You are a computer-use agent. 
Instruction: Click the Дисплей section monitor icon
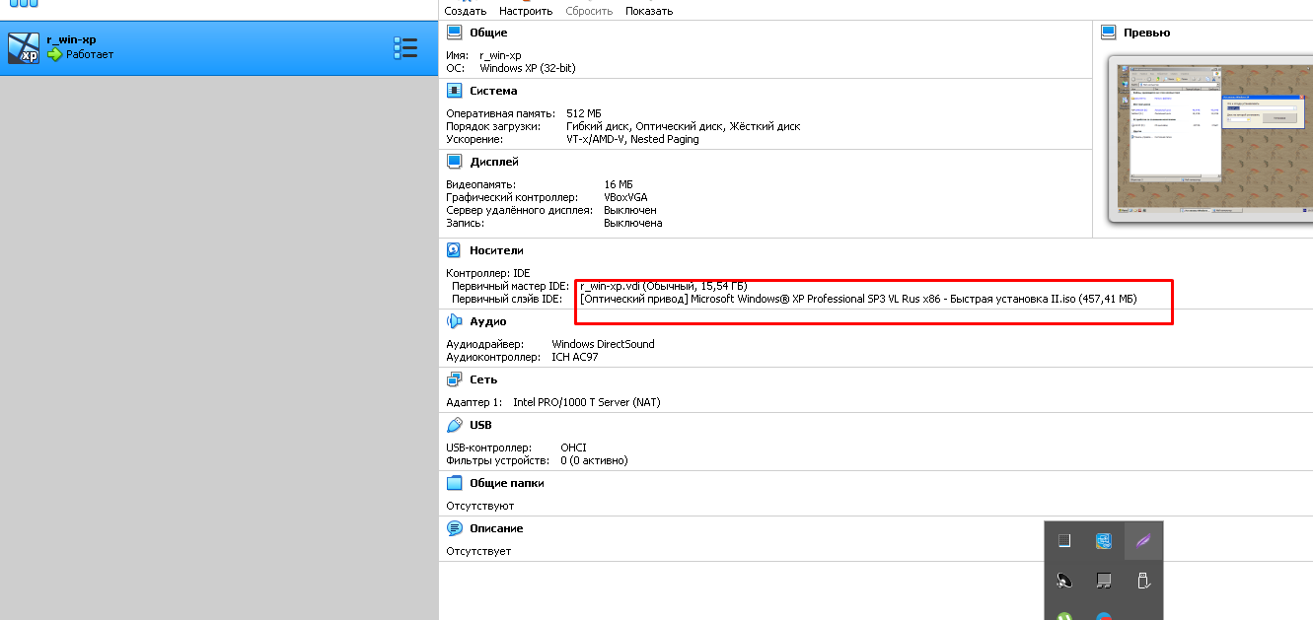tap(454, 162)
